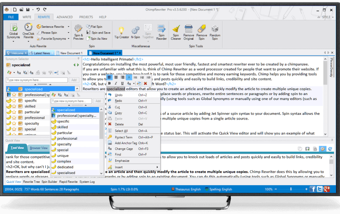
Task: Open the OneClick Rewrite dropdown arrow
Action: click(28, 41)
